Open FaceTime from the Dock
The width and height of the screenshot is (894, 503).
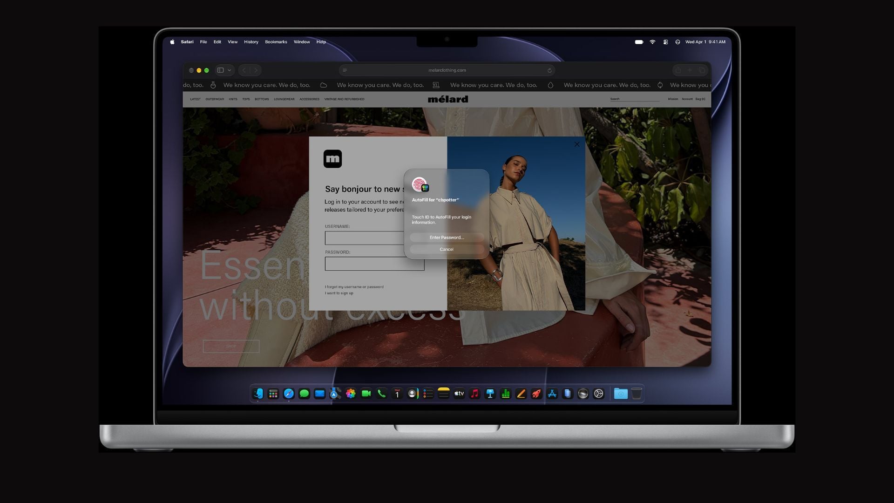[x=366, y=394]
